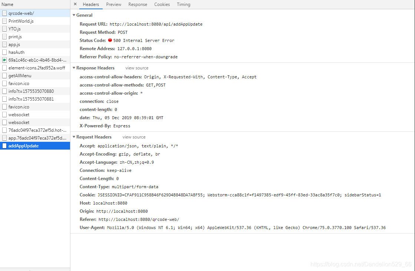
Task: Select the addAppUpdate request row
Action: 35,146
